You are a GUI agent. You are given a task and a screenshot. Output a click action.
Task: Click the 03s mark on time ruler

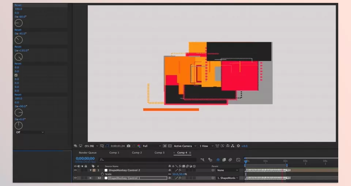[305, 161]
